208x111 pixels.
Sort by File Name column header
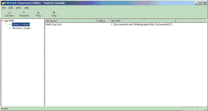(71, 21)
